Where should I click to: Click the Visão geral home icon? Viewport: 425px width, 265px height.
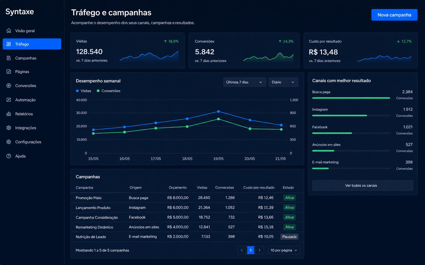9,31
